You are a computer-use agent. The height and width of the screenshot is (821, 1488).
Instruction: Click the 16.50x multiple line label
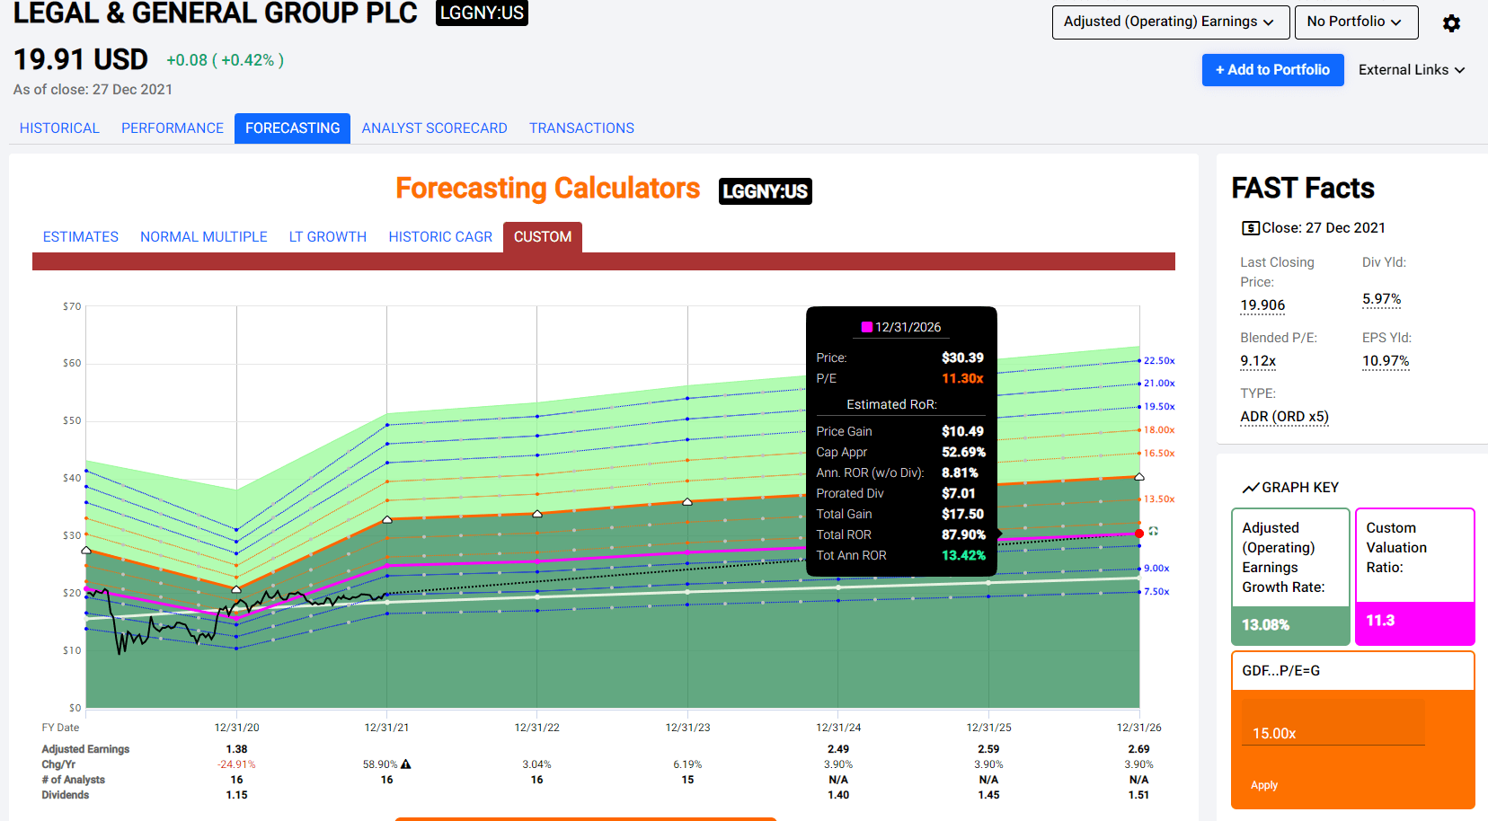[1159, 454]
